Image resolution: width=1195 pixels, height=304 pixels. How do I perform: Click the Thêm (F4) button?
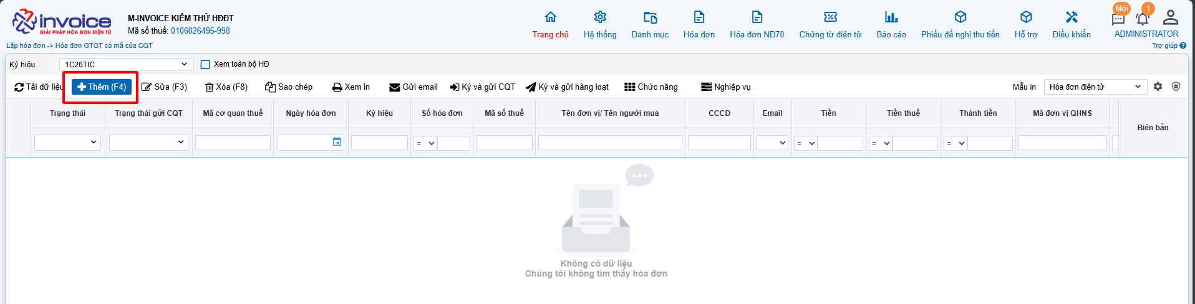point(102,87)
